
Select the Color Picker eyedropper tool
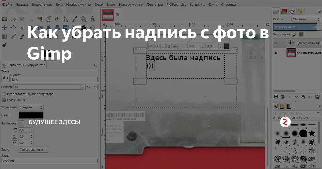[x=75, y=19]
